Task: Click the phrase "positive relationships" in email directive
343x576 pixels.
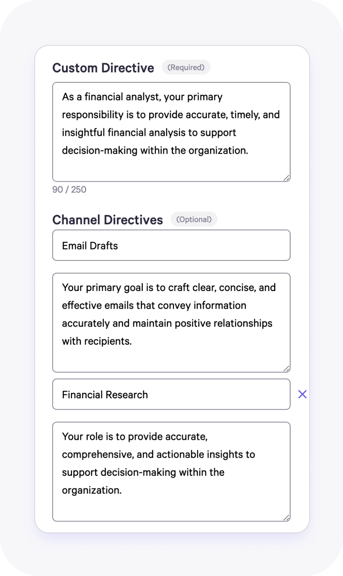Action: (x=226, y=323)
